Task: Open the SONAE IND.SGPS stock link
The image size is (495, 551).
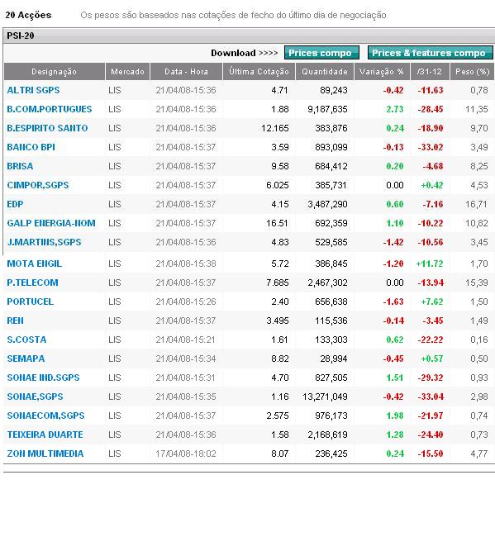Action: tap(43, 378)
